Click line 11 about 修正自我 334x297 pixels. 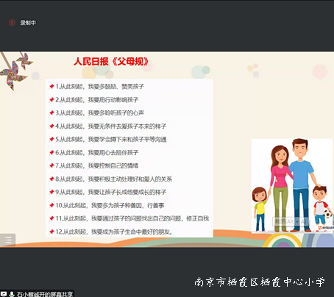click(x=132, y=218)
